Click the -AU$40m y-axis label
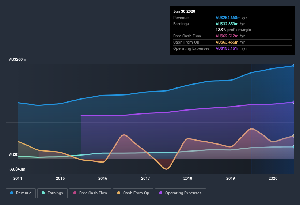 click(17, 169)
